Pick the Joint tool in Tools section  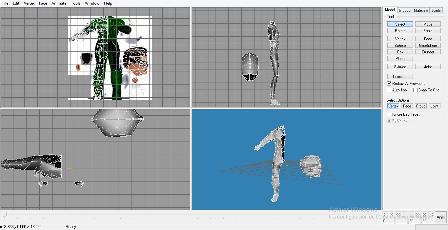pos(428,67)
